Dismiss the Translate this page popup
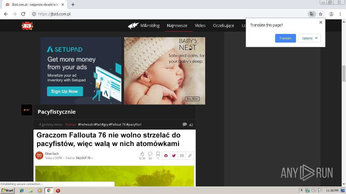346x194 pixels. coord(321,22)
